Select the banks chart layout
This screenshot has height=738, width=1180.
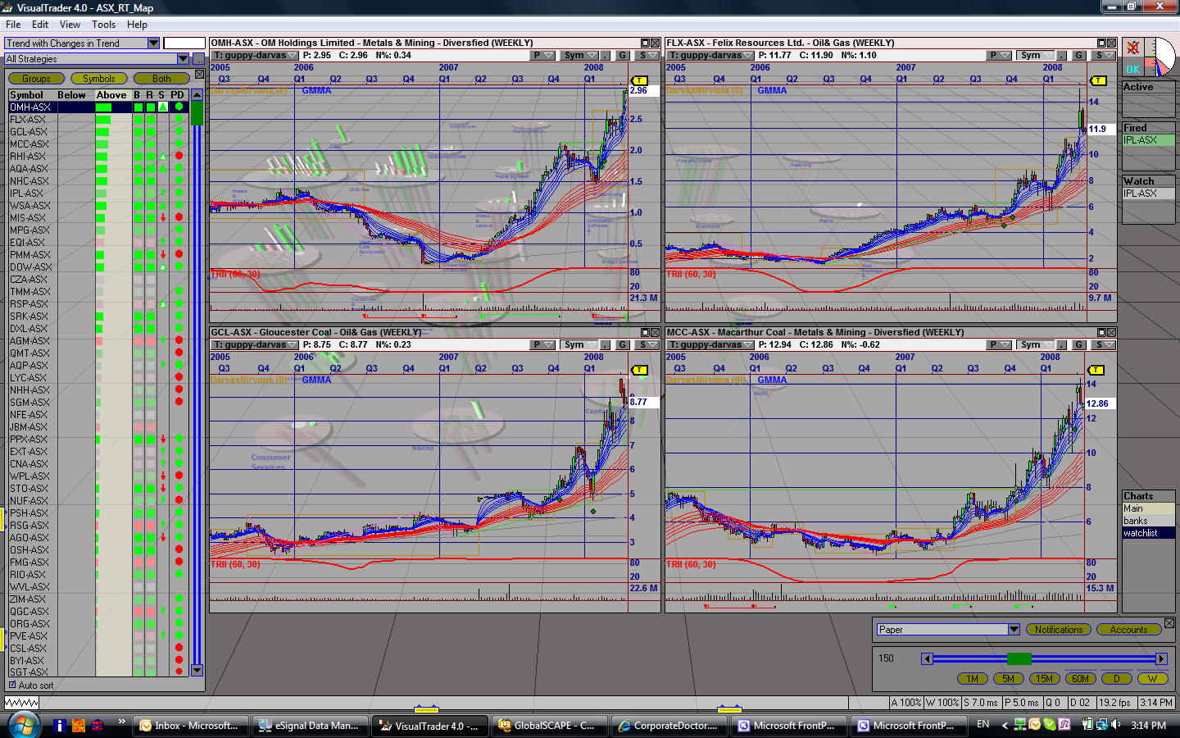tap(1147, 521)
